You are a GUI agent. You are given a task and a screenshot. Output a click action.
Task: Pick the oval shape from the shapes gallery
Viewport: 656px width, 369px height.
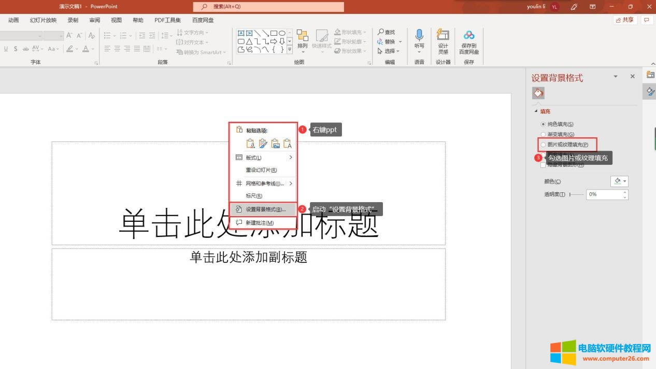[x=282, y=33]
